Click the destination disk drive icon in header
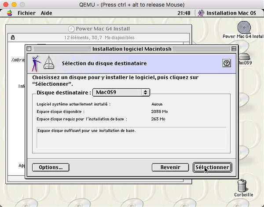This screenshot has height=207, width=264. point(49,62)
